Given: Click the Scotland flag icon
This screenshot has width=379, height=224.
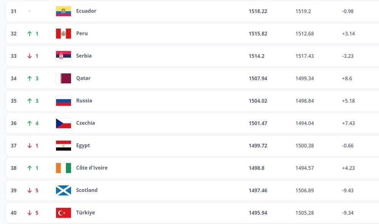Looking at the screenshot, I should pos(63,191).
